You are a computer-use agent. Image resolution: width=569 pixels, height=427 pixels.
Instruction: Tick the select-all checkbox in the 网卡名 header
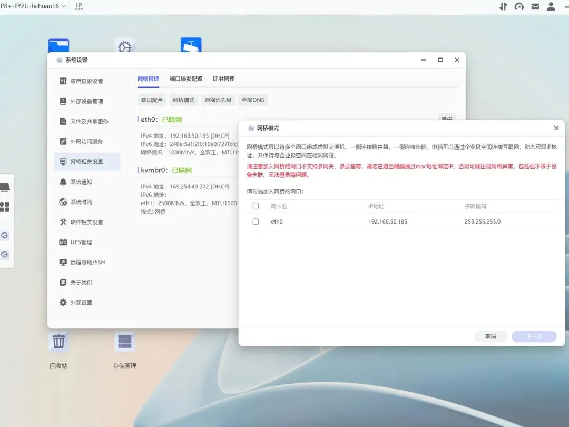256,206
